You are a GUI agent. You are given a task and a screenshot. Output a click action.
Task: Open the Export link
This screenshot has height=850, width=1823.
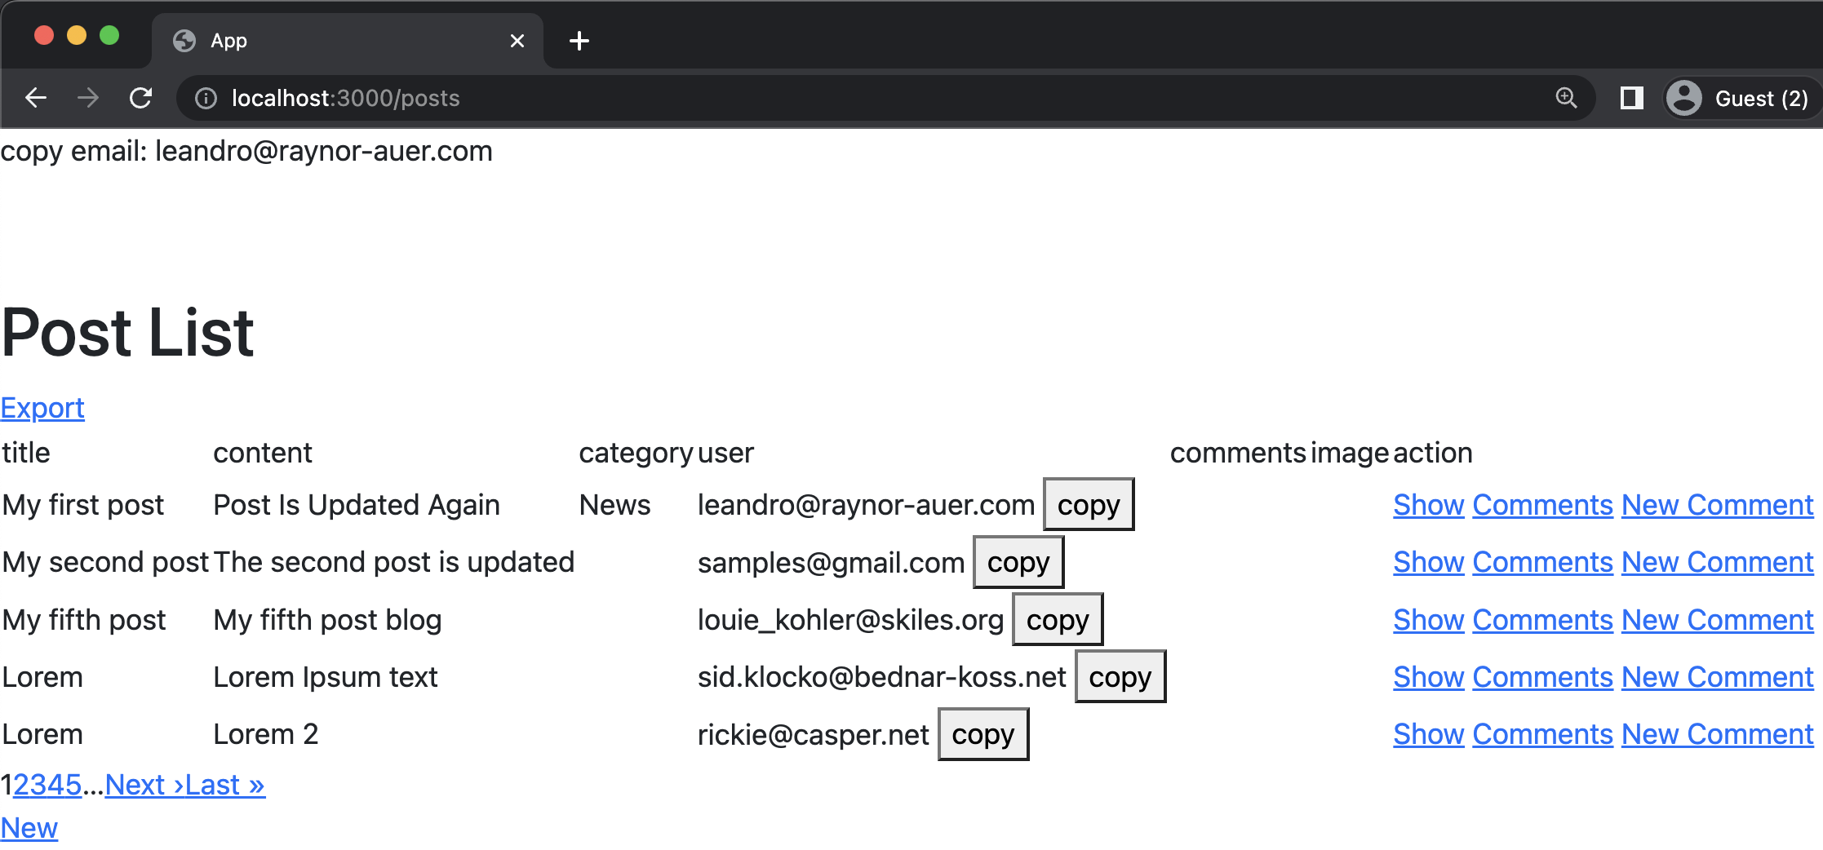pos(42,408)
